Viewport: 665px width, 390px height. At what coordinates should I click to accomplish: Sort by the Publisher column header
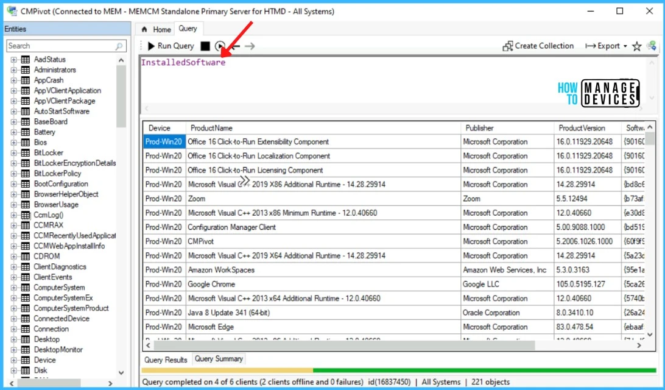point(507,128)
